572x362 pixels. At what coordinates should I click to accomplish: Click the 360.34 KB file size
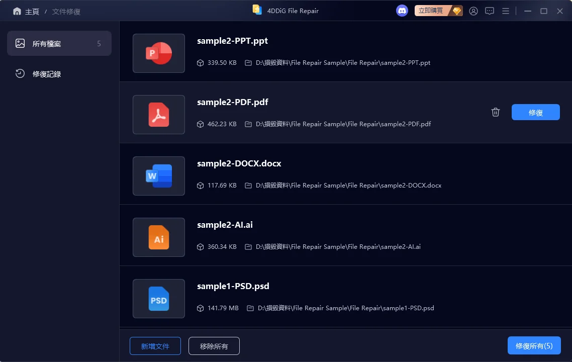(x=222, y=247)
